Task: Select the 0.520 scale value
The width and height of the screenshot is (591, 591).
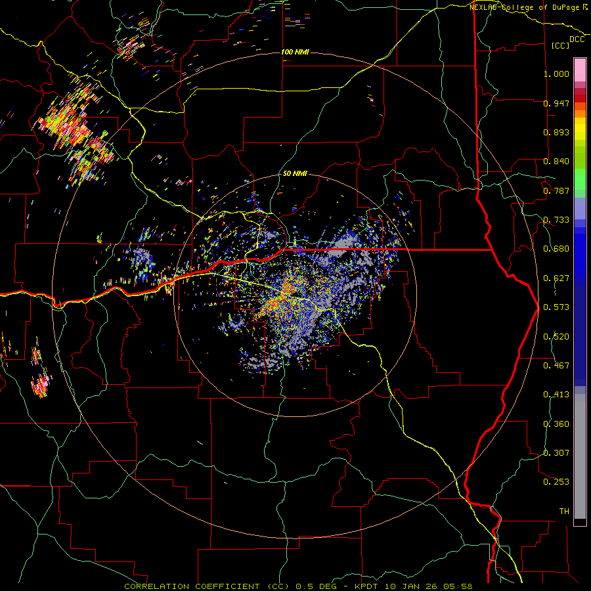Action: (556, 337)
